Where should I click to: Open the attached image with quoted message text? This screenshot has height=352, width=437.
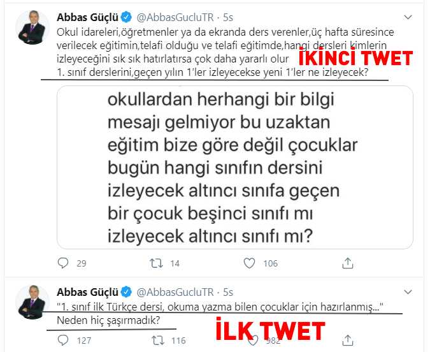(235, 167)
